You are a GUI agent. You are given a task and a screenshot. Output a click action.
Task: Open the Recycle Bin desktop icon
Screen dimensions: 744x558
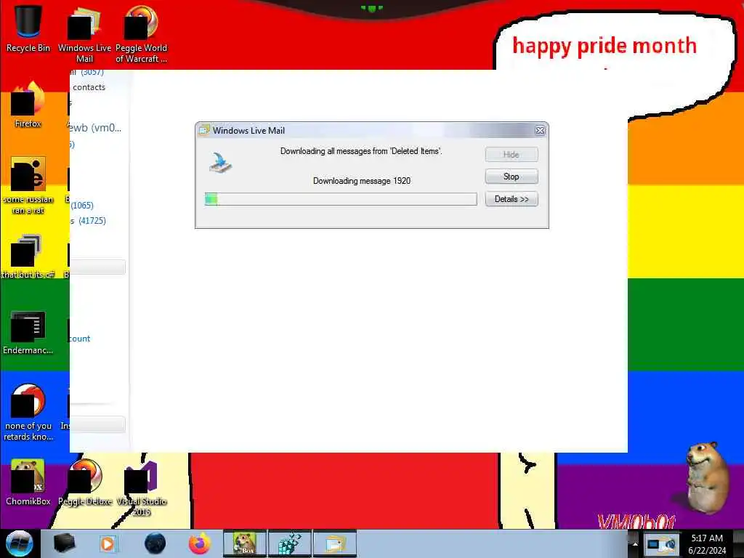tap(28, 28)
